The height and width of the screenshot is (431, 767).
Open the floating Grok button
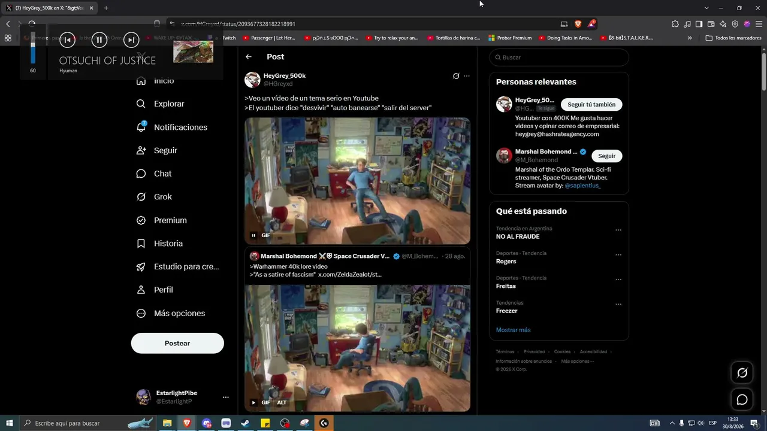[x=742, y=373]
